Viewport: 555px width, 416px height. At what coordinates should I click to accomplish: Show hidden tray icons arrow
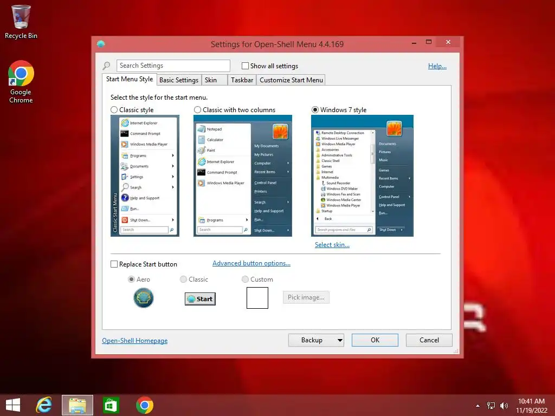[x=478, y=406]
